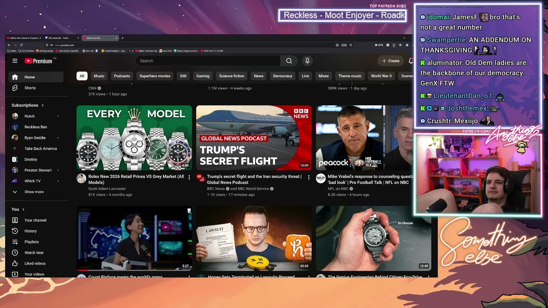
Task: Open the notifications bell
Action: click(411, 61)
